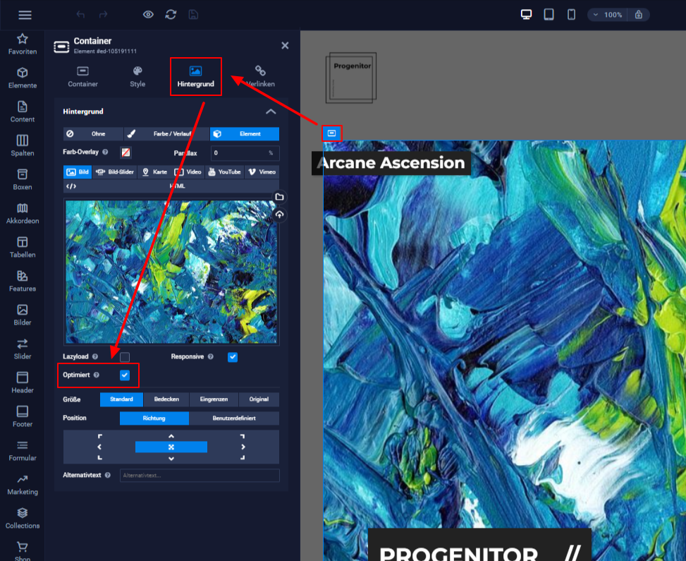Viewport: 686px width, 561px height.
Task: Click the container handle icon on canvas
Action: click(331, 133)
